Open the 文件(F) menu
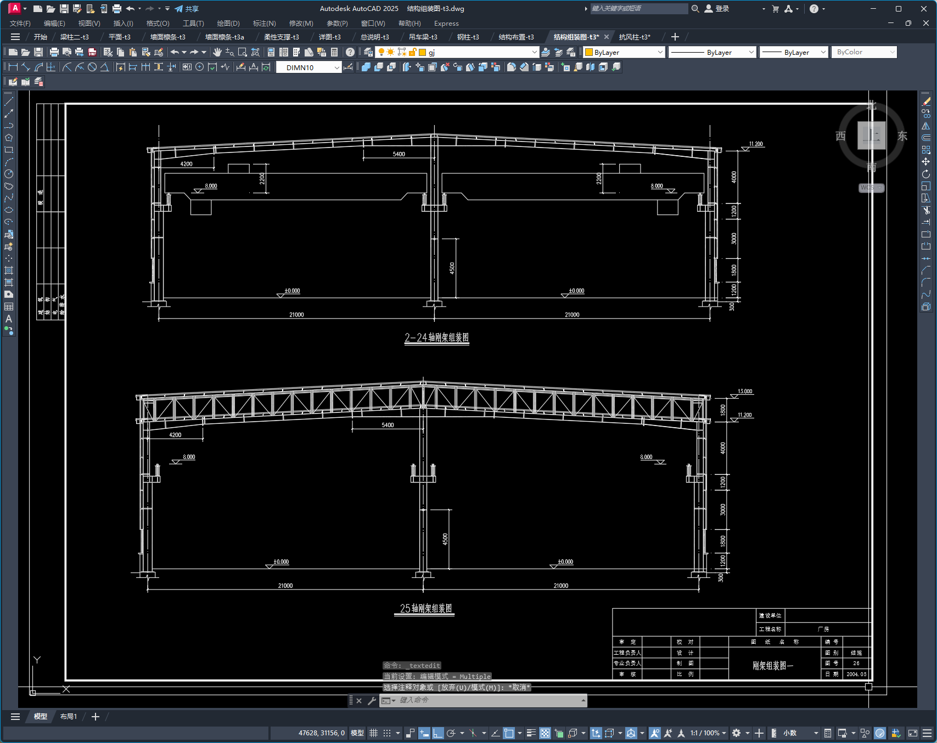The image size is (937, 743). click(x=20, y=24)
